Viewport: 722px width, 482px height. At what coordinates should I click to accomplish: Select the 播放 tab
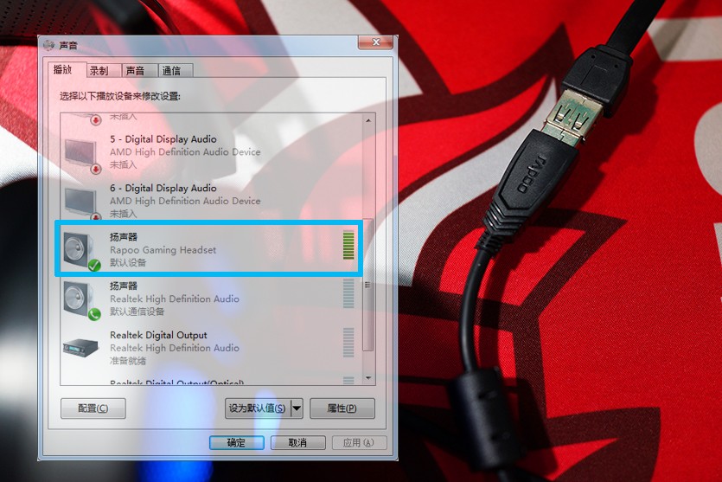(x=63, y=69)
